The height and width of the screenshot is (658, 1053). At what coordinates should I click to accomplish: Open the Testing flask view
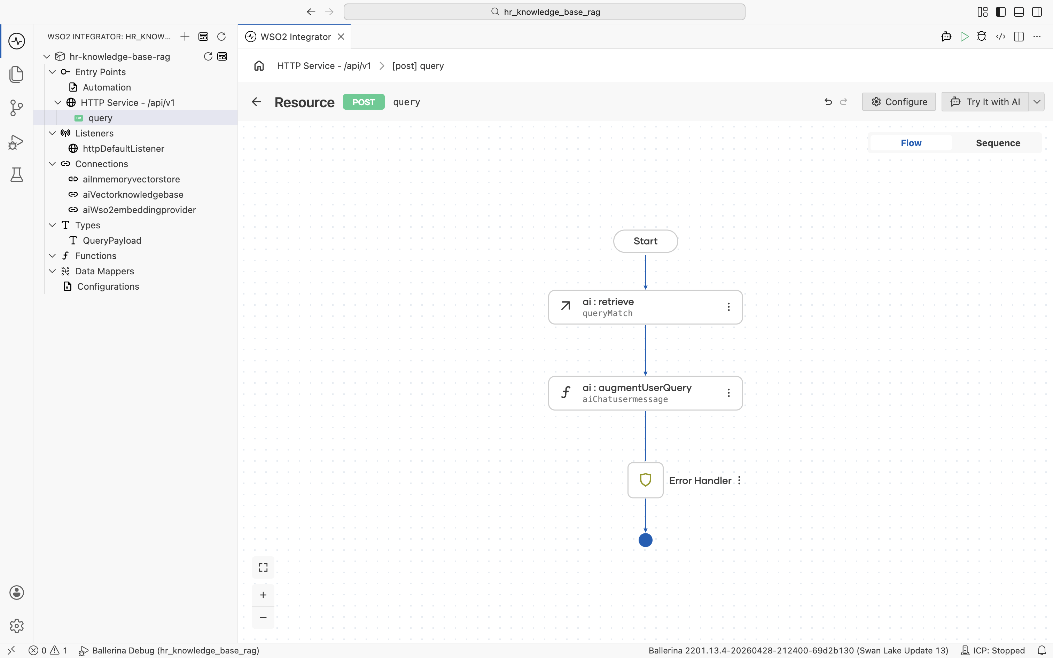(16, 175)
